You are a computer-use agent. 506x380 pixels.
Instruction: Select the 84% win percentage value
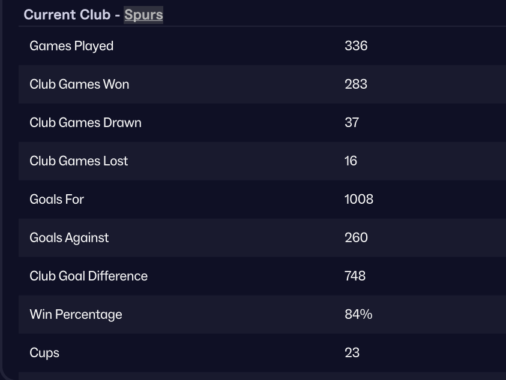(358, 315)
